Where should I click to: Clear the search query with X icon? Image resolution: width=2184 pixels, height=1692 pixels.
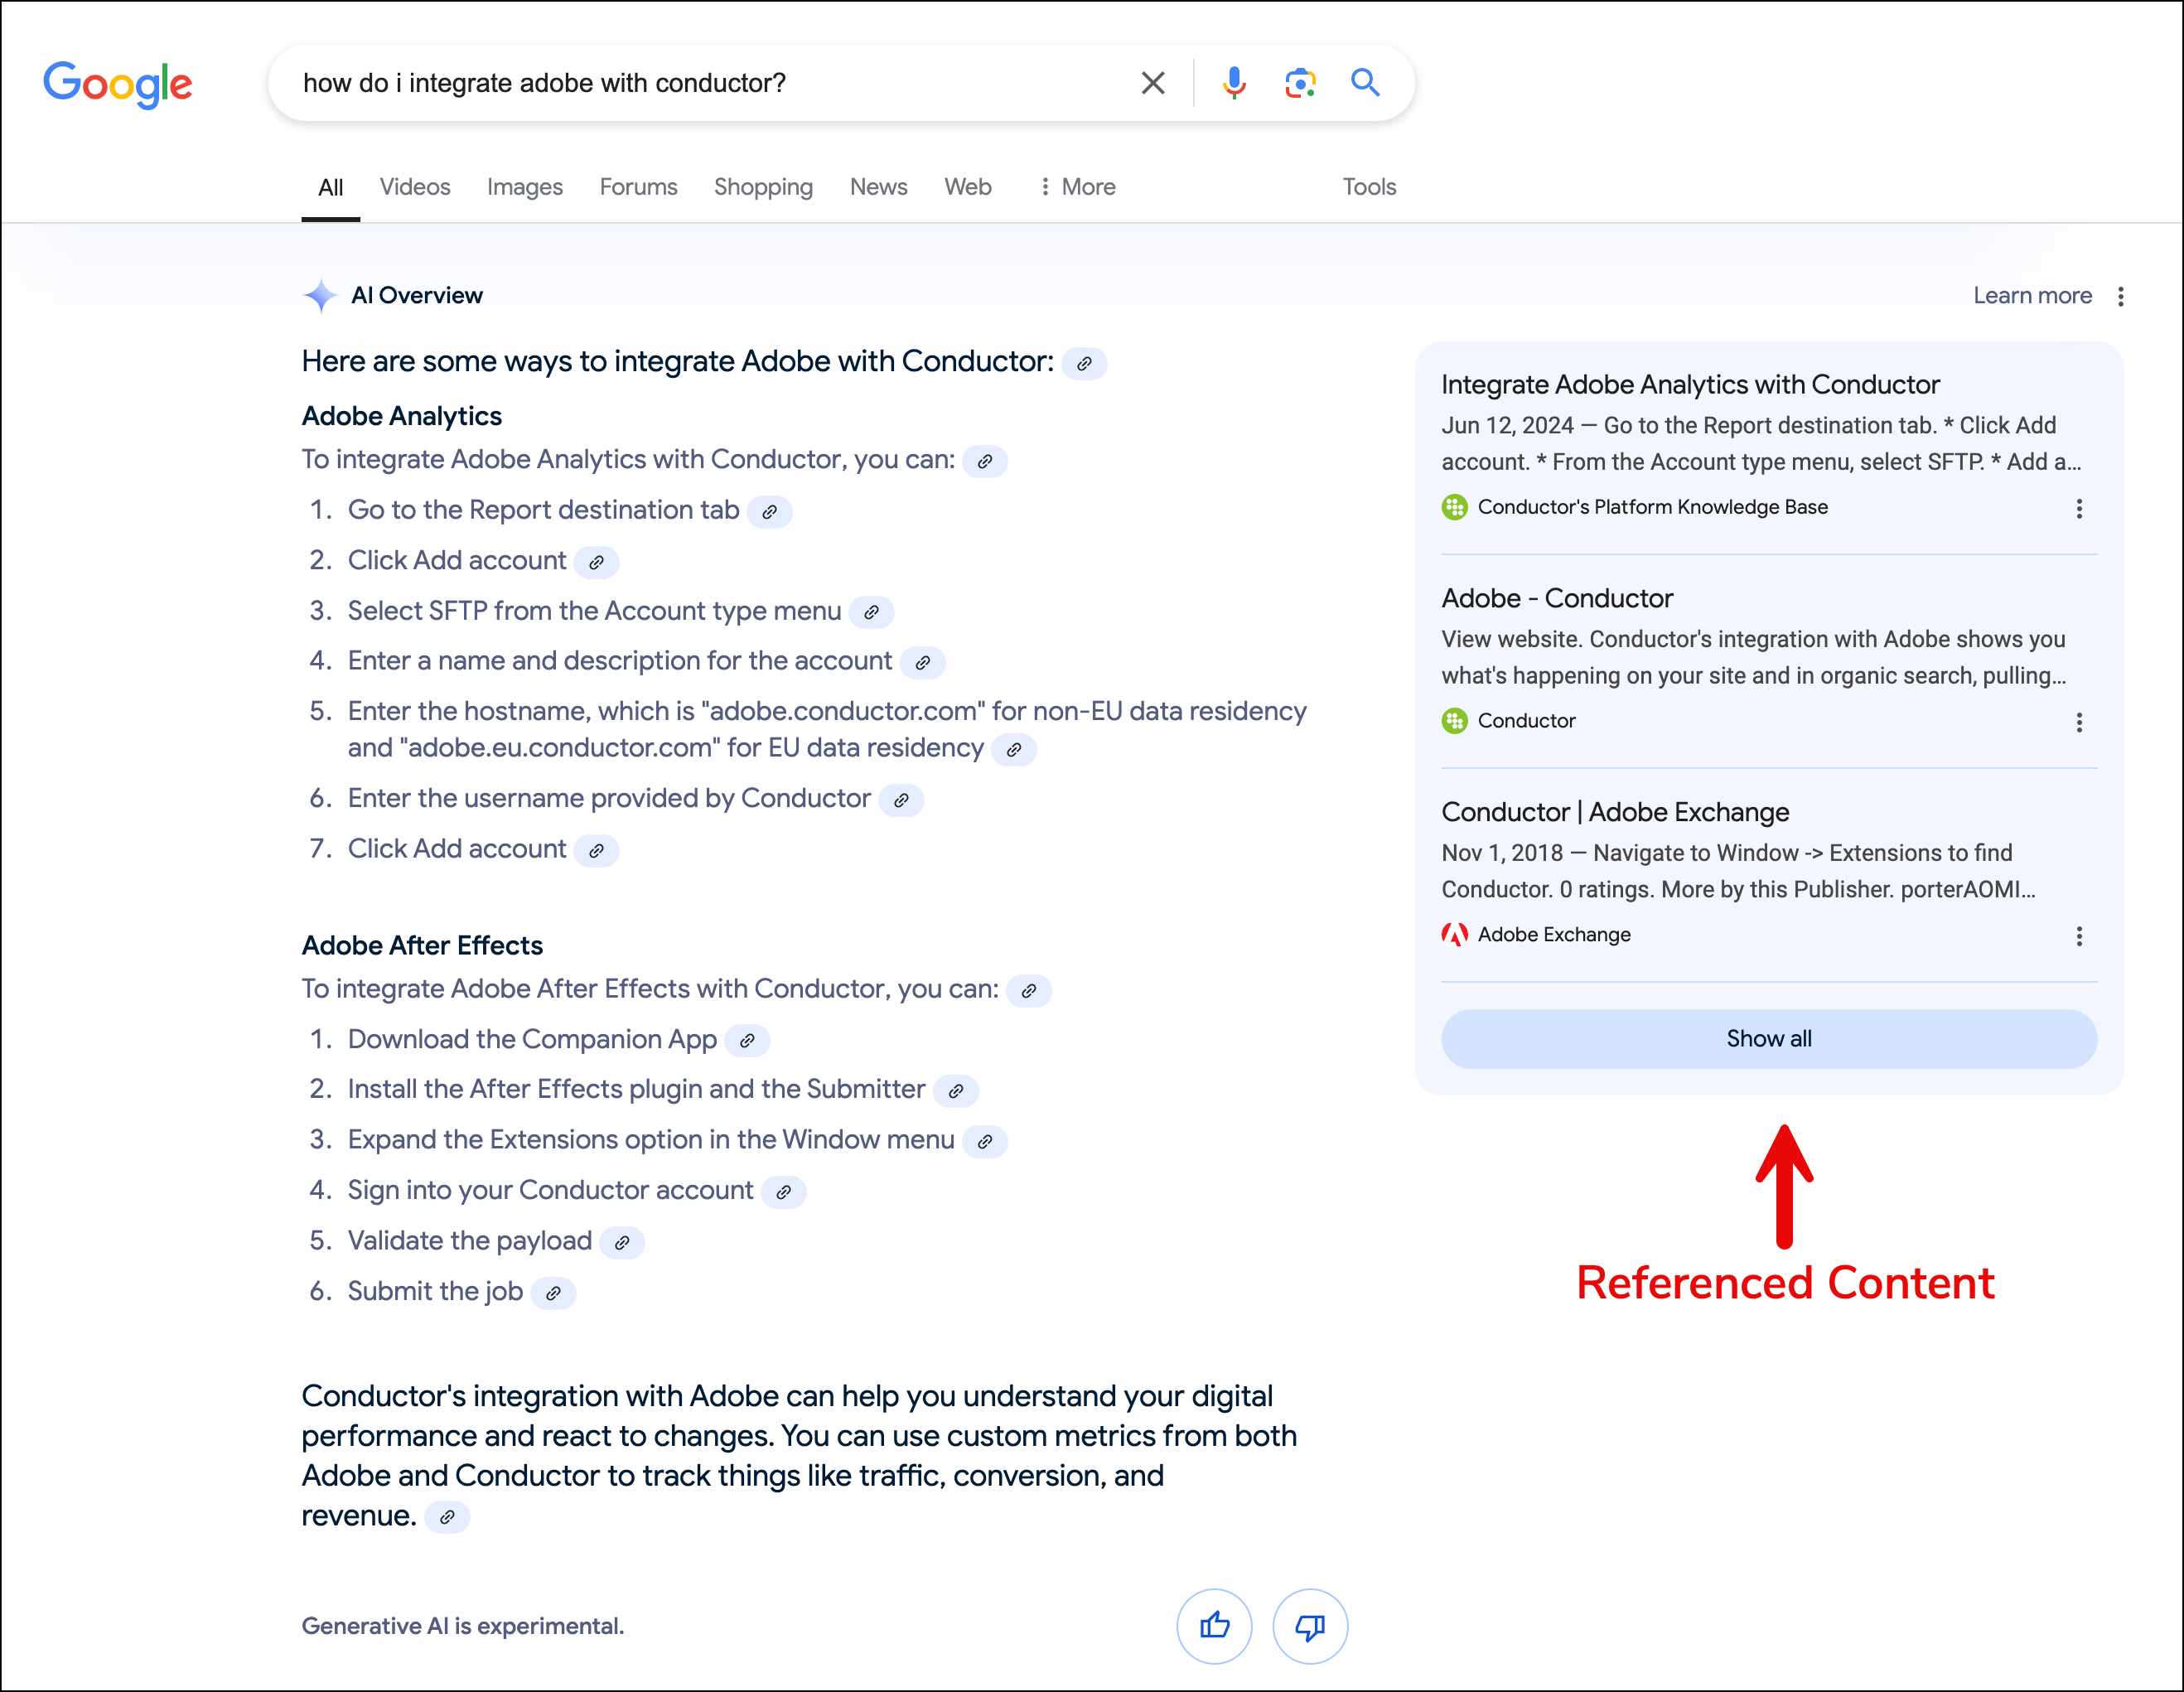point(1153,83)
